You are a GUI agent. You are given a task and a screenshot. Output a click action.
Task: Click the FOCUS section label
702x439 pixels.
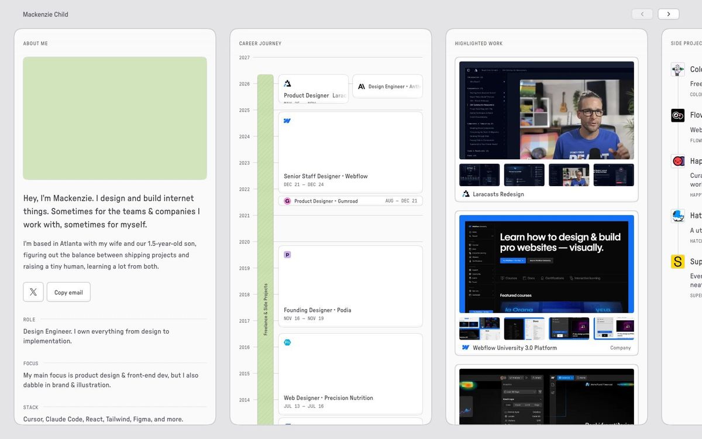pyautogui.click(x=31, y=363)
